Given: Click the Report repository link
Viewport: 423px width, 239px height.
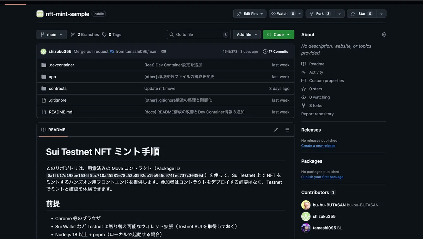Looking at the screenshot, I should click(x=317, y=114).
